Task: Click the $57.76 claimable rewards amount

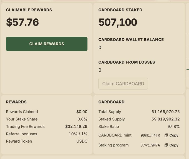Action: coord(23,22)
